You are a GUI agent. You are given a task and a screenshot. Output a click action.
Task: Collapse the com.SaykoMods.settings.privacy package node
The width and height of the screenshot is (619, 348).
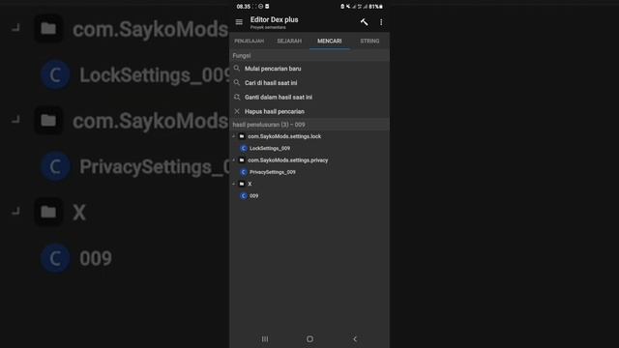(234, 160)
